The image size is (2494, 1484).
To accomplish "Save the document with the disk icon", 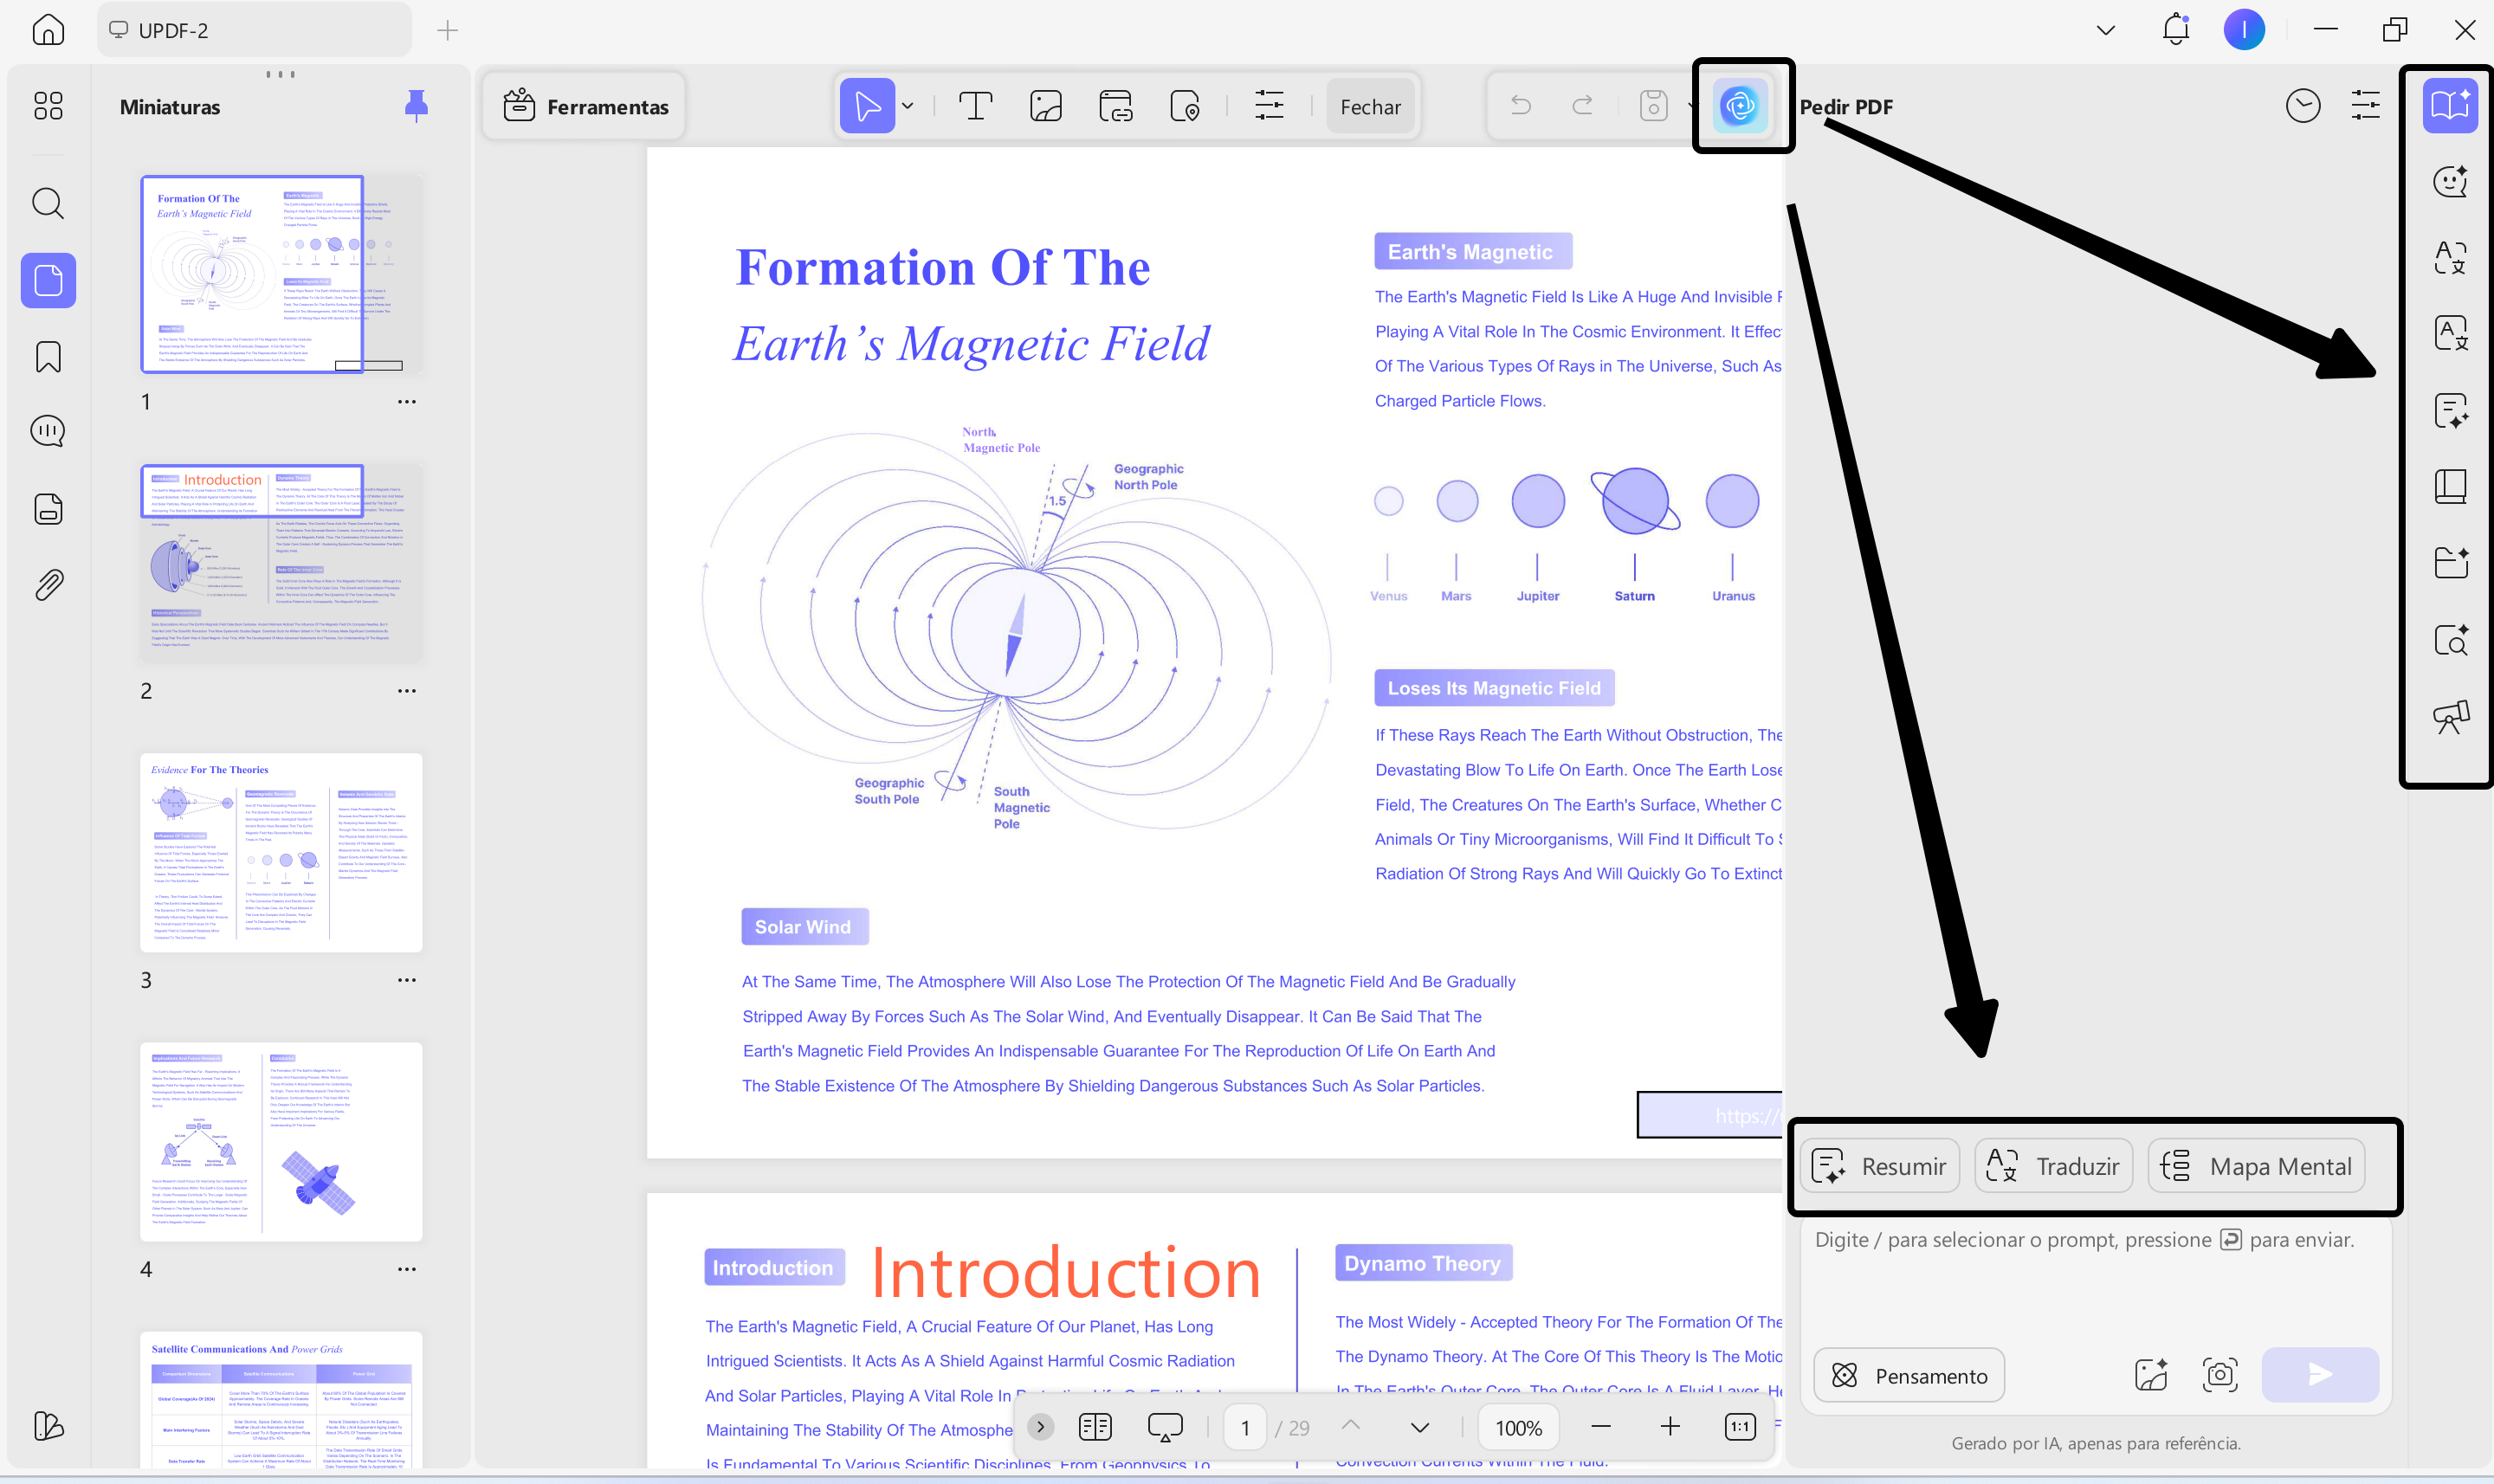I will [x=1654, y=106].
